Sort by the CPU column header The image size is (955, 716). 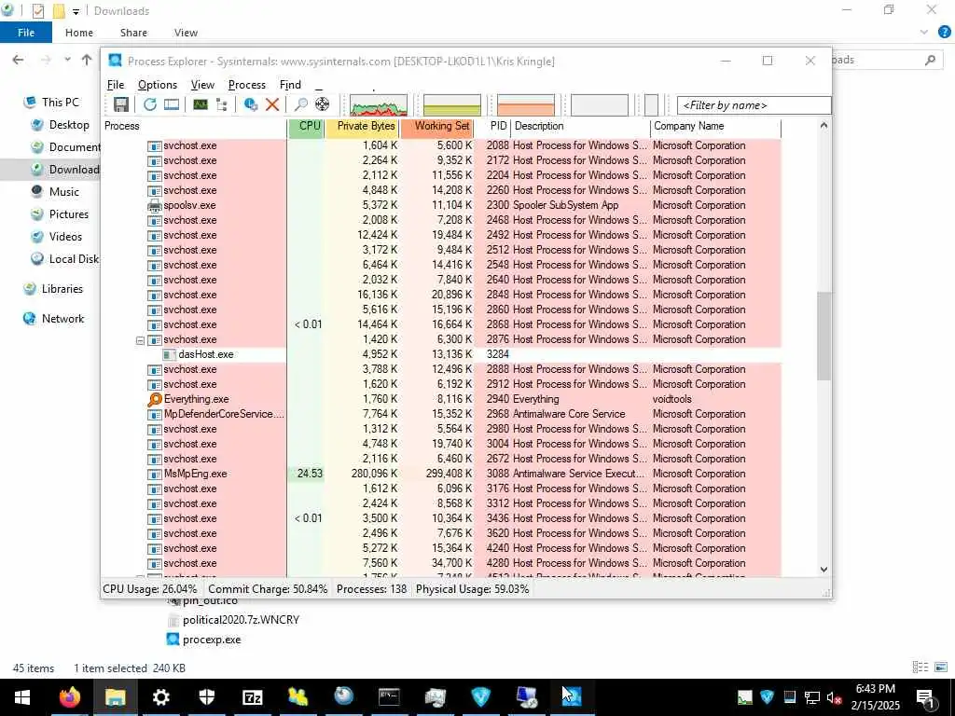(x=306, y=126)
